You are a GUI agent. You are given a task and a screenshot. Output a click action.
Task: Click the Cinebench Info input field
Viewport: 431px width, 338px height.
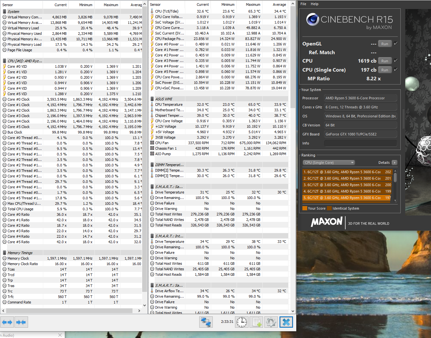[x=360, y=143]
